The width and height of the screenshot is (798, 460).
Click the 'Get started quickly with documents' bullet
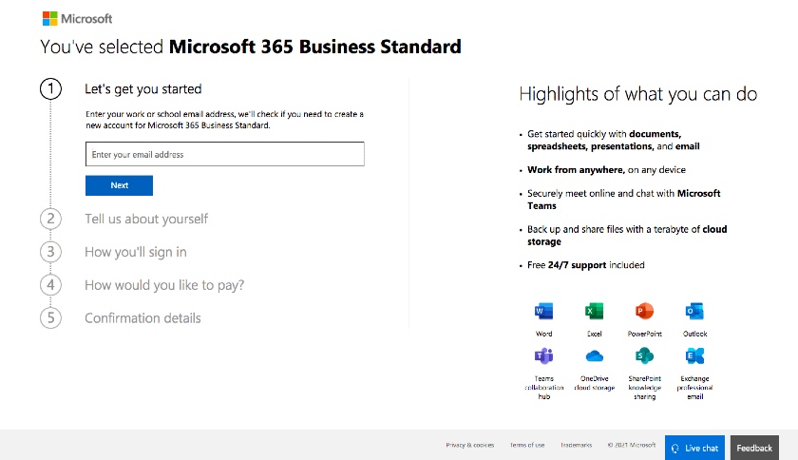614,140
